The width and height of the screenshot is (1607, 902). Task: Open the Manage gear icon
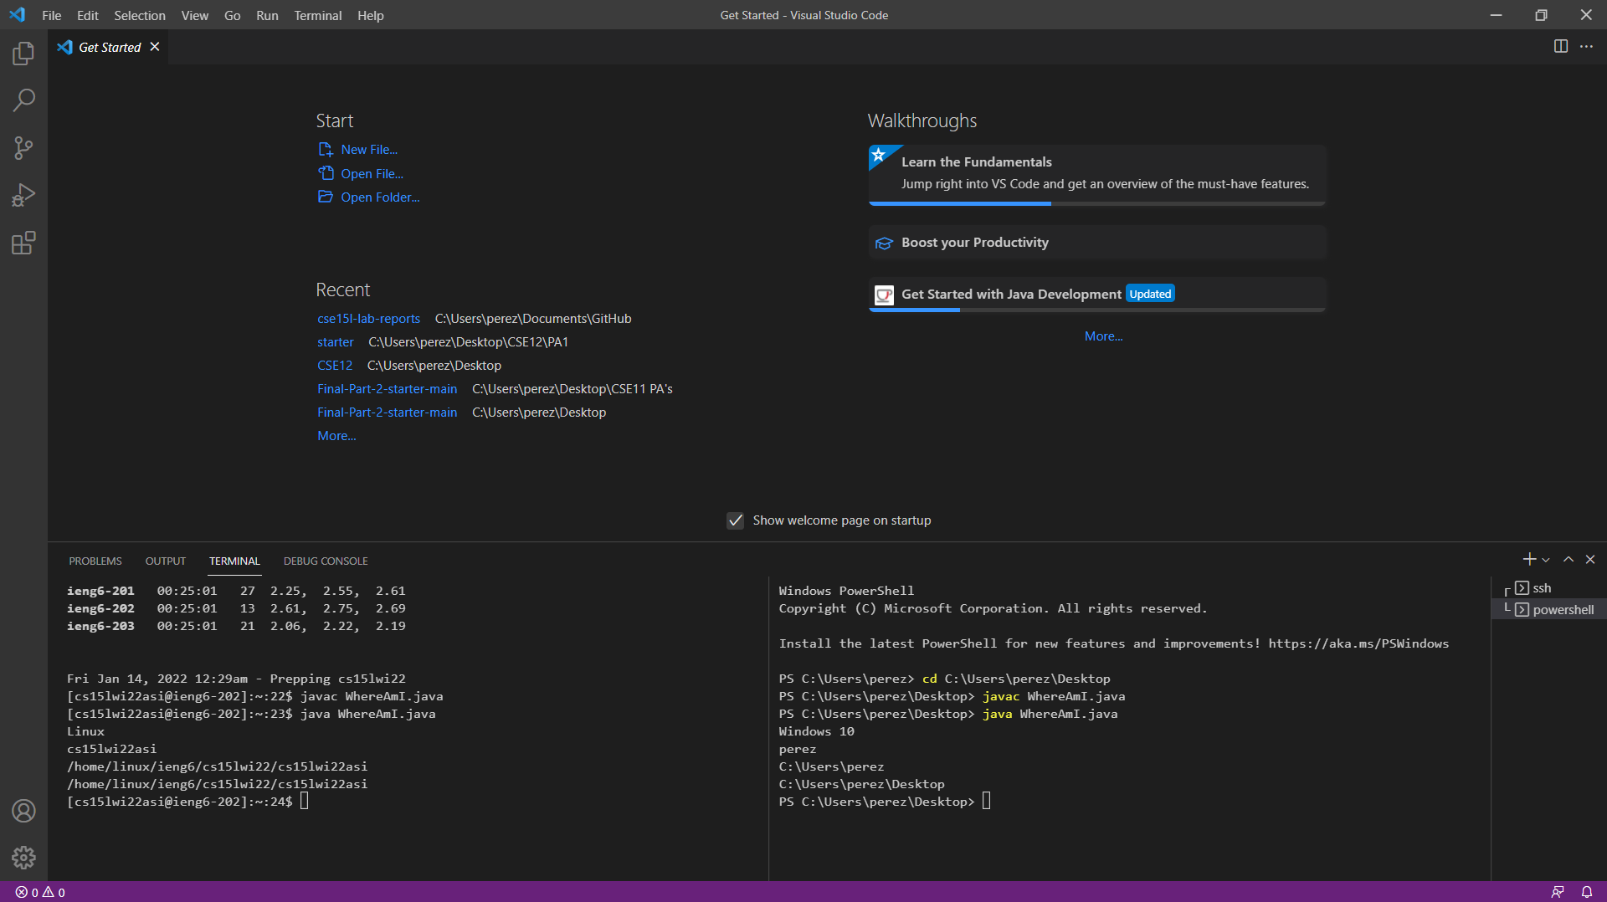pos(23,857)
